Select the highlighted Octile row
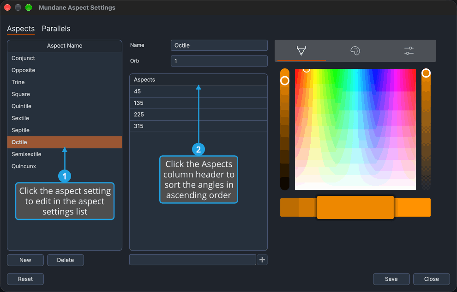This screenshot has width=457, height=292. 65,142
